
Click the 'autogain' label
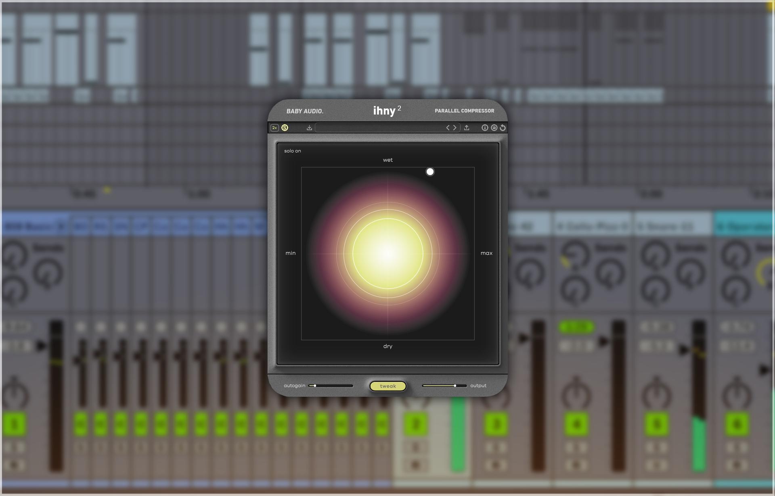point(295,386)
